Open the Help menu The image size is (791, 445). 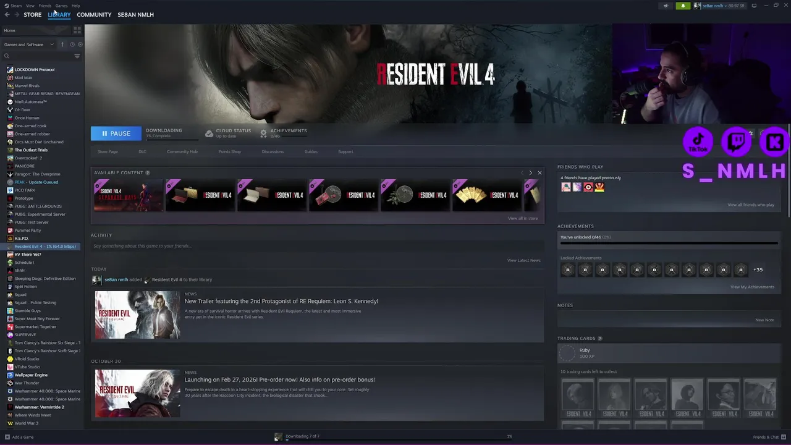click(x=75, y=6)
